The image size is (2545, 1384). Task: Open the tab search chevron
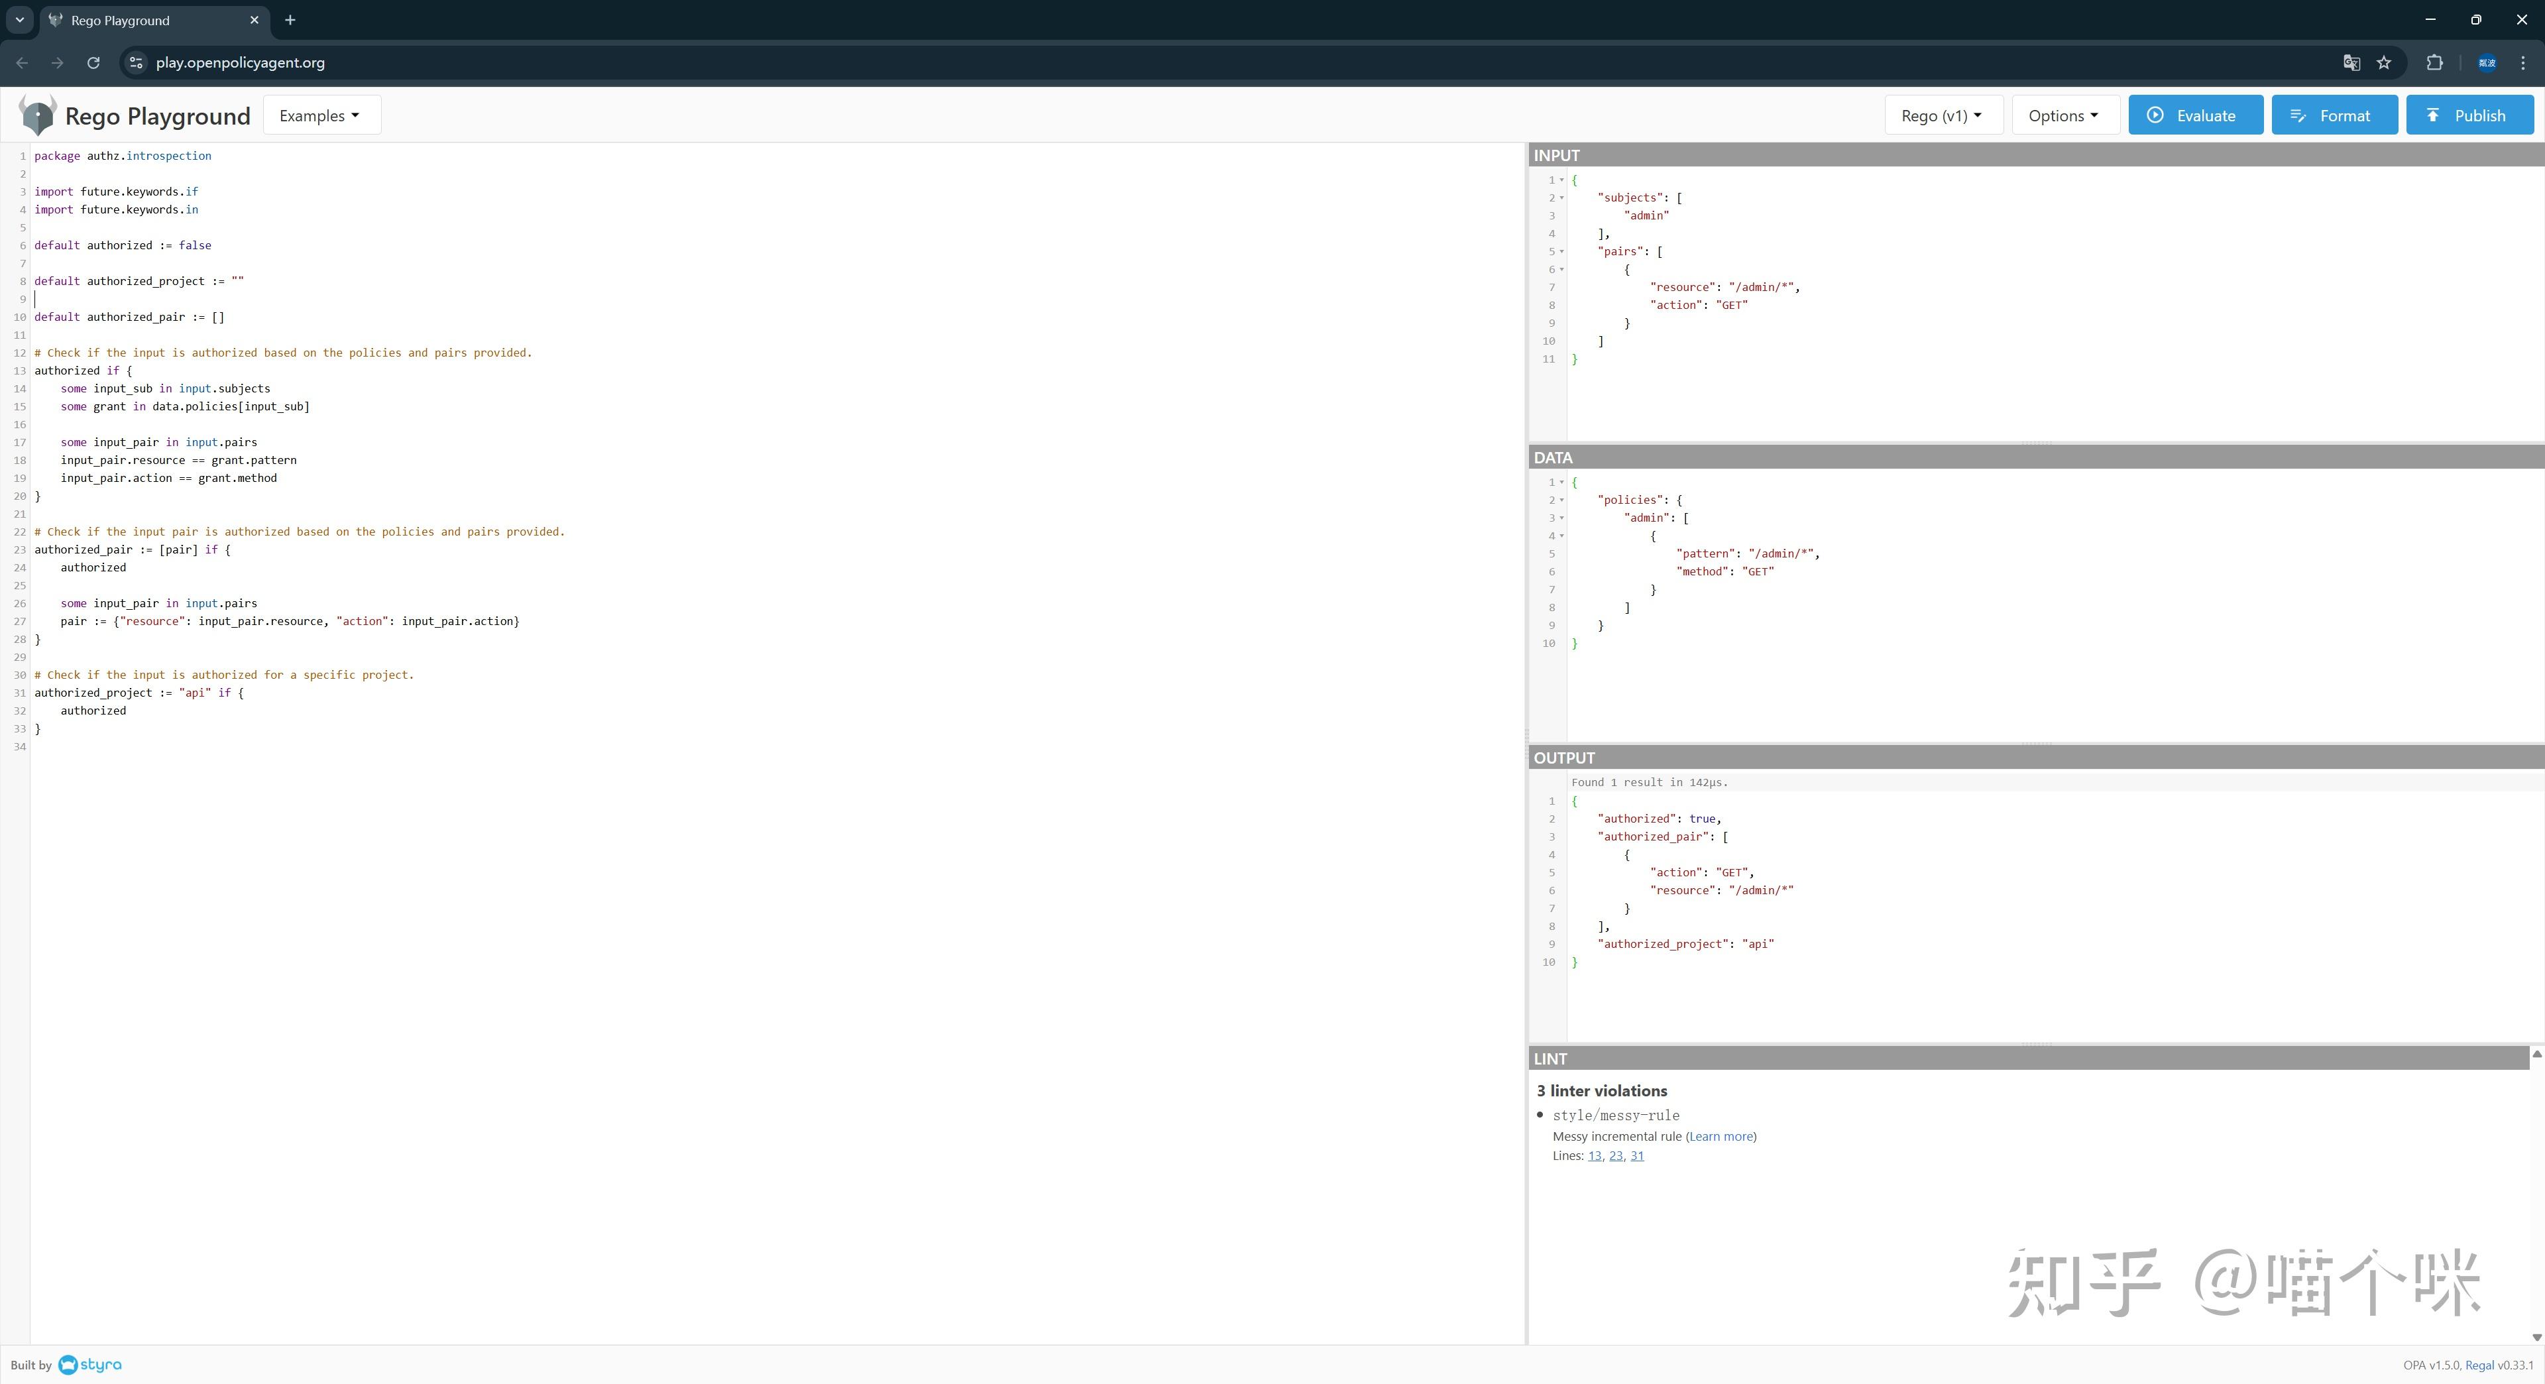(19, 20)
